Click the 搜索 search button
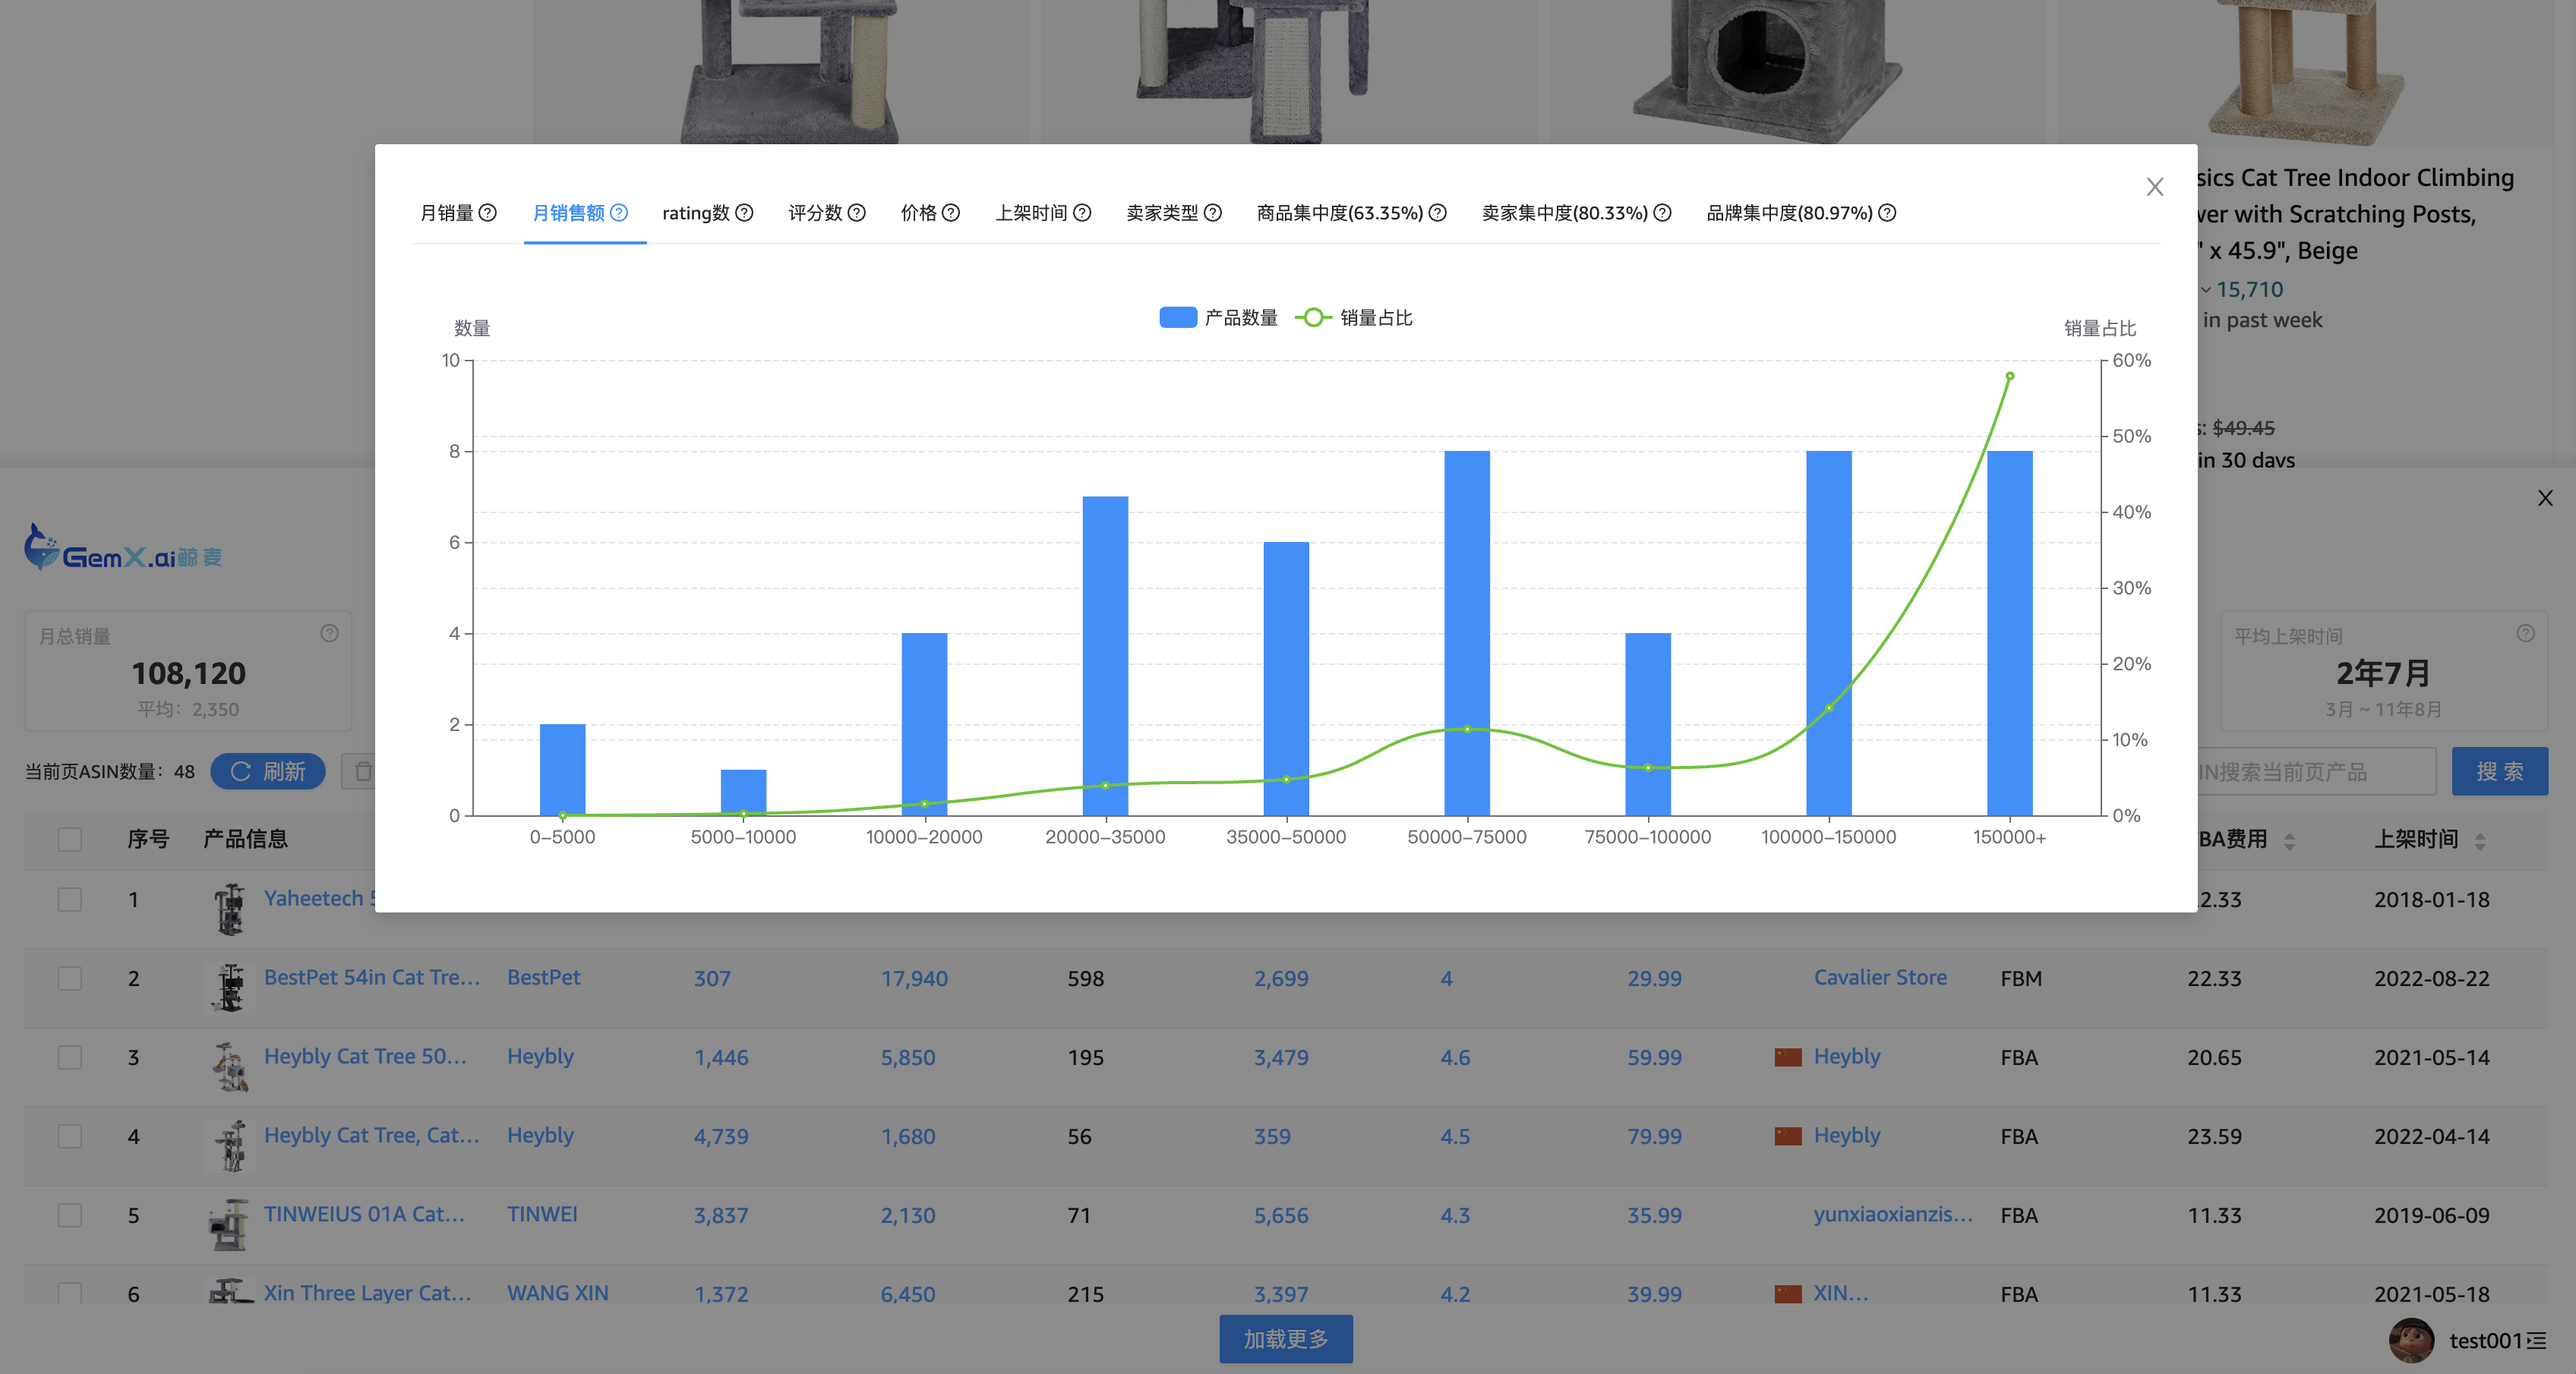The height and width of the screenshot is (1374, 2576). click(2499, 771)
